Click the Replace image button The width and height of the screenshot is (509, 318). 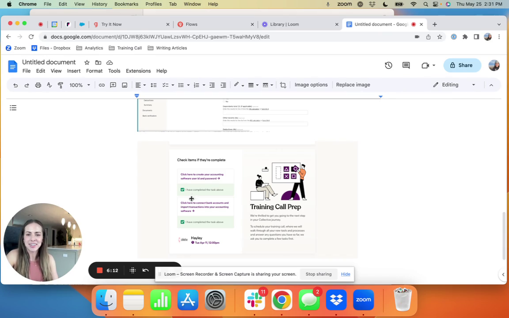pyautogui.click(x=353, y=85)
